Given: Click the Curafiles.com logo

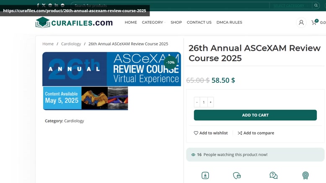Looking at the screenshot, I should [x=74, y=23].
